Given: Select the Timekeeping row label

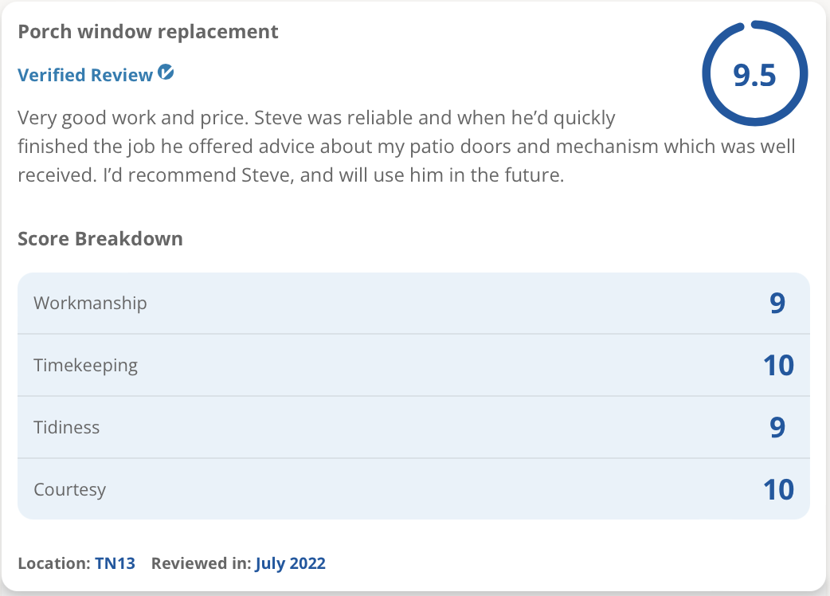Looking at the screenshot, I should pyautogui.click(x=86, y=366).
